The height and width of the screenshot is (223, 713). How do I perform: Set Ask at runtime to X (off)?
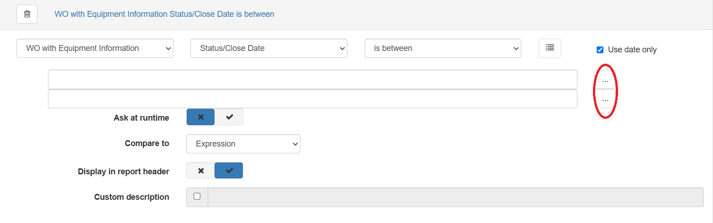(201, 117)
